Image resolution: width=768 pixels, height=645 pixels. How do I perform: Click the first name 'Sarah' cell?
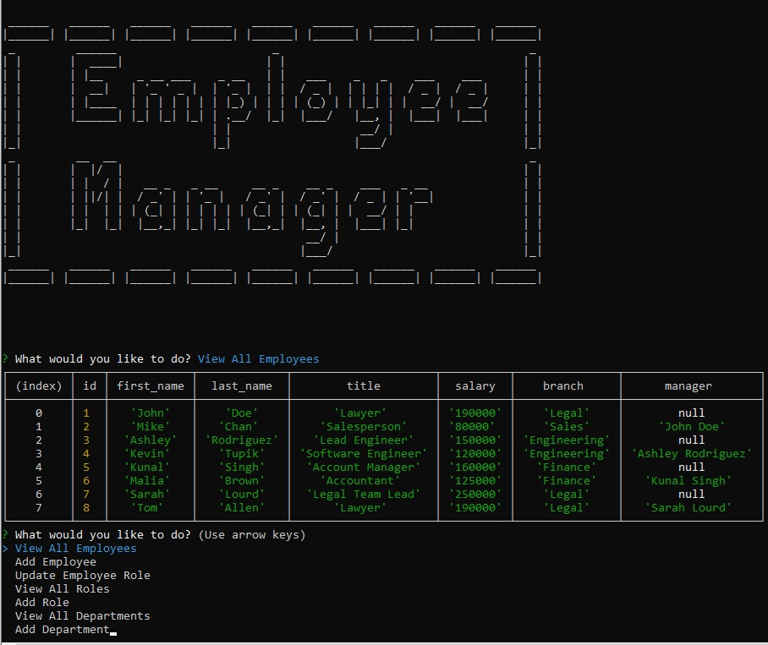coord(147,495)
